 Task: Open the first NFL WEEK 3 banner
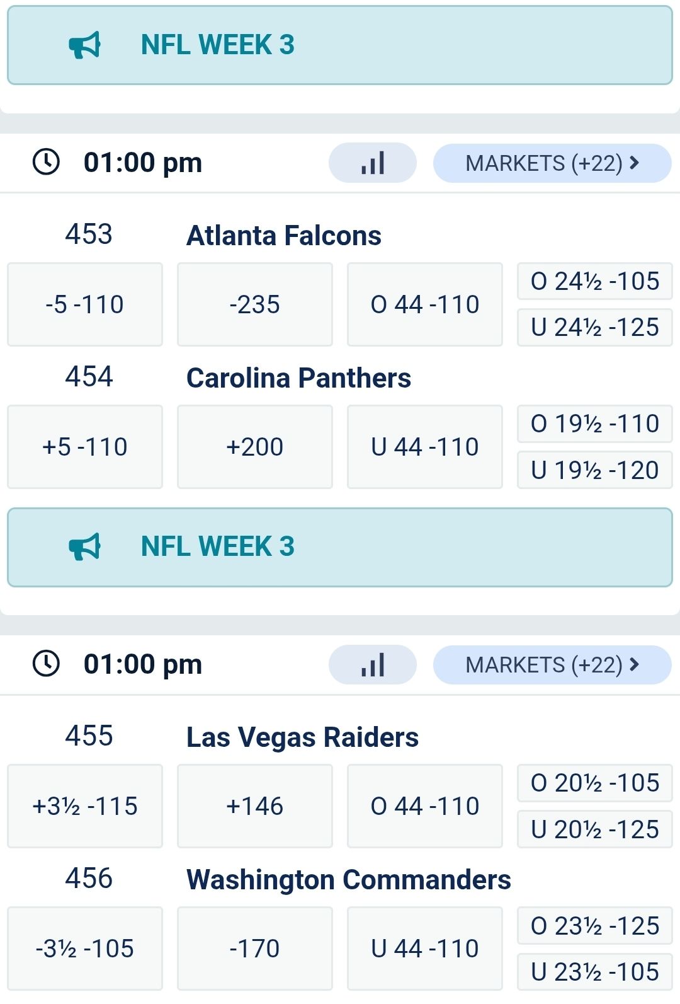tap(340, 45)
